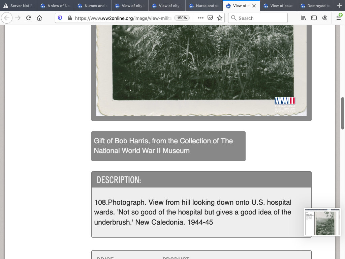Screen dimensions: 345x259
Task: Click the Reload page button
Action: point(29,18)
